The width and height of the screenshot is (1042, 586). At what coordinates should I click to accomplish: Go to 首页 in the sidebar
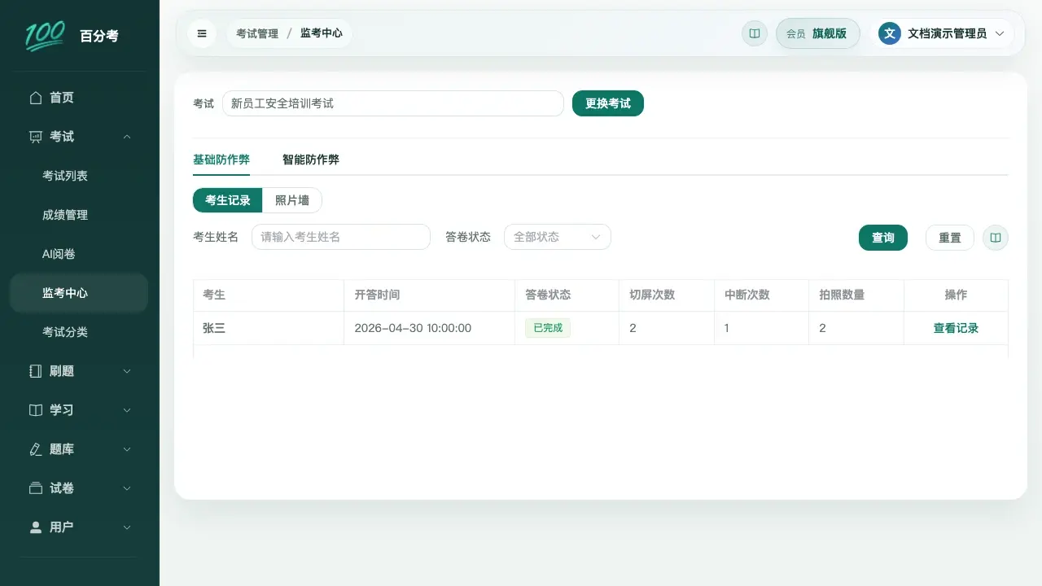79,98
